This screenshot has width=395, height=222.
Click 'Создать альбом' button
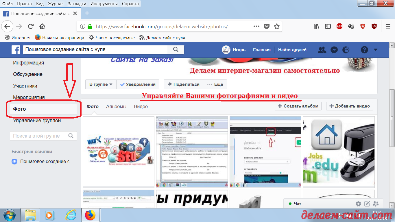pos(298,106)
